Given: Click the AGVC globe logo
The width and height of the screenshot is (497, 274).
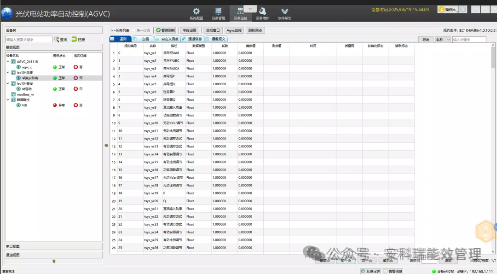Looking at the screenshot, I should pos(6,13).
